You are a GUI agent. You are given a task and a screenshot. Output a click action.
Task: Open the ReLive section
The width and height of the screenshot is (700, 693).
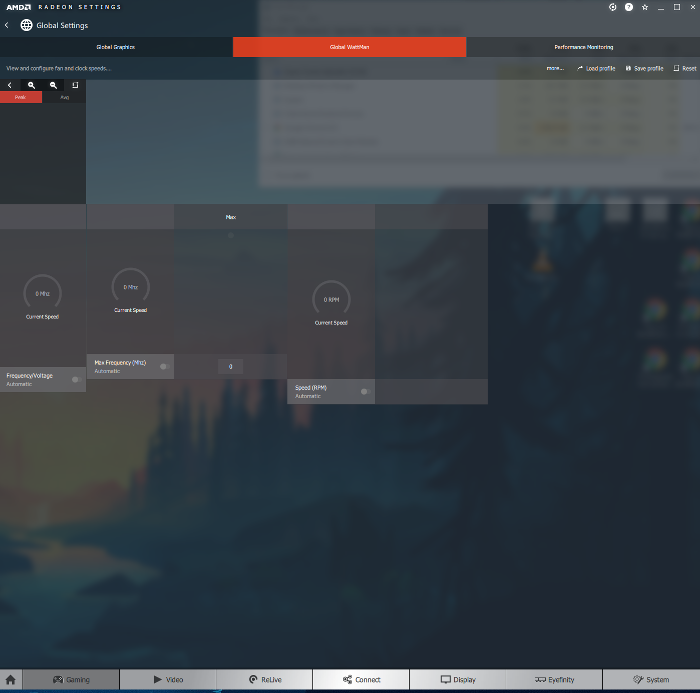[x=264, y=679]
